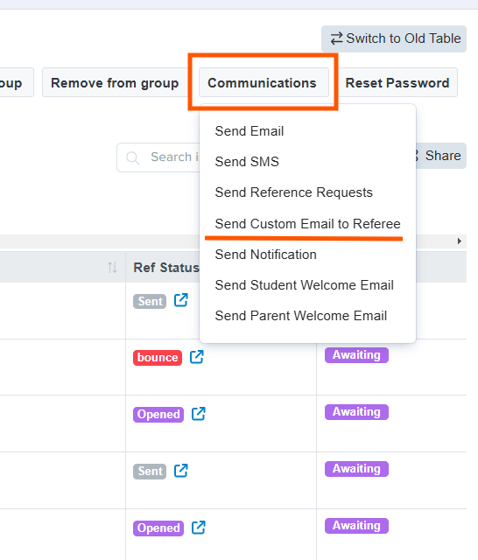The width and height of the screenshot is (478, 560).
Task: Choose Send Custom Email to Referee
Action: point(307,224)
